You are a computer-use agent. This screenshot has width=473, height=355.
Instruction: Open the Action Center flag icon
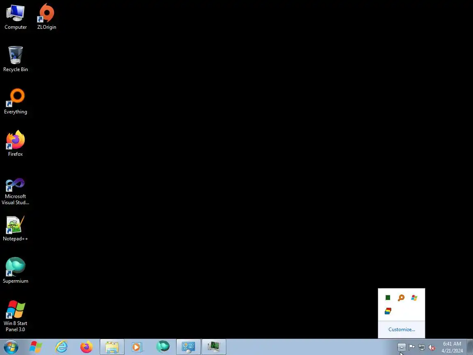coord(411,347)
